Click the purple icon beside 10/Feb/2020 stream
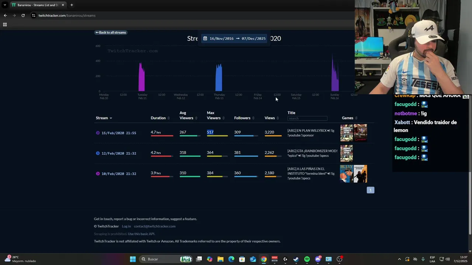The width and height of the screenshot is (472, 265). [x=98, y=174]
